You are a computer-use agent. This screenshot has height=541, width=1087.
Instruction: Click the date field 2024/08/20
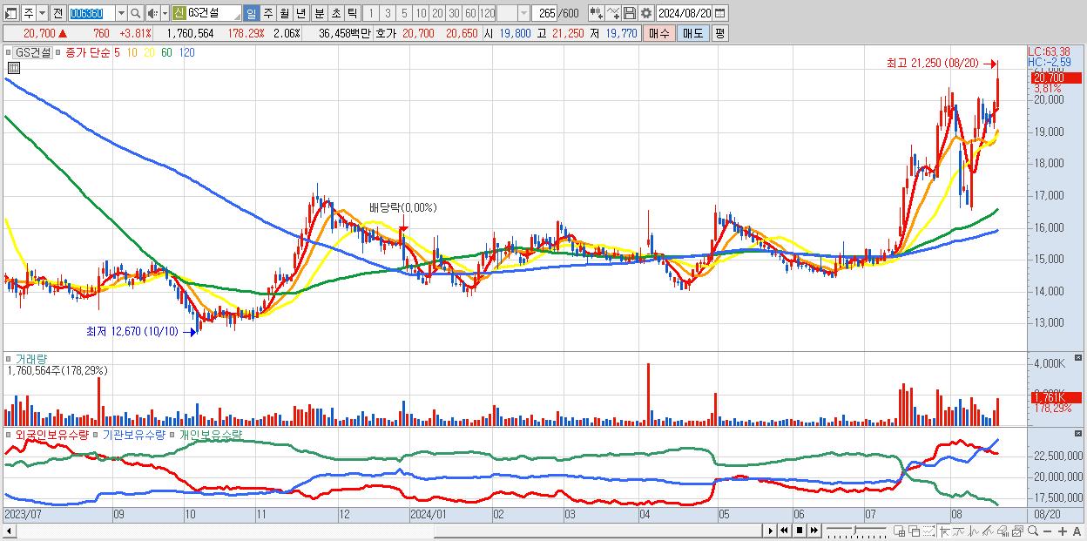tap(685, 13)
